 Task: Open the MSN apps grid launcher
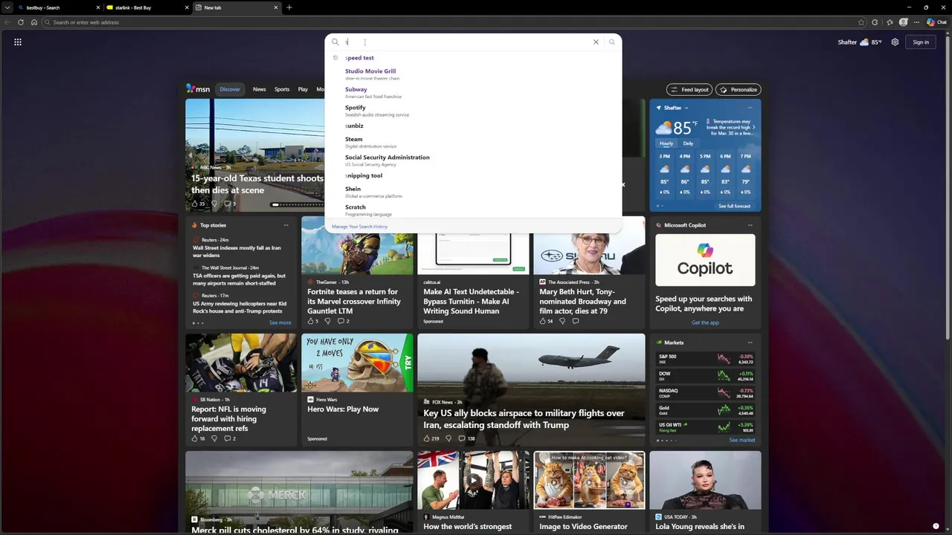pyautogui.click(x=18, y=42)
